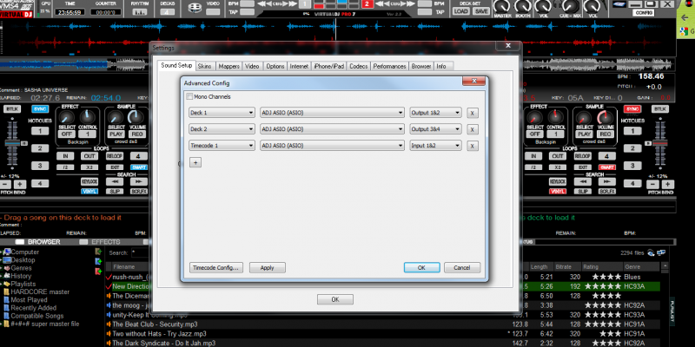Click left deck pitch fader
Image resolution: width=695 pixels, height=347 pixels.
click(x=12, y=143)
